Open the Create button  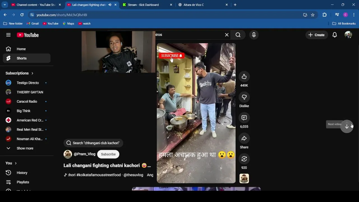pos(316,35)
